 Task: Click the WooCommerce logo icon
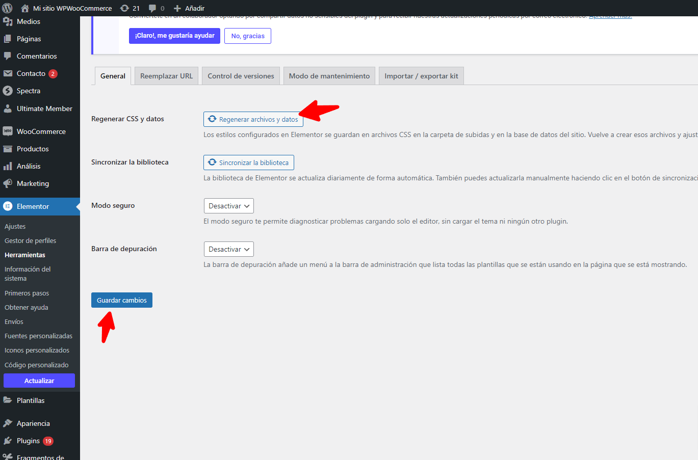click(8, 131)
